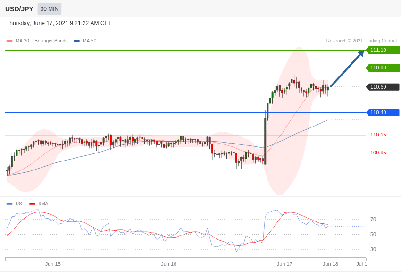401x272 pixels.
Task: Click the RSI blue legend swatch
Action: 9,204
